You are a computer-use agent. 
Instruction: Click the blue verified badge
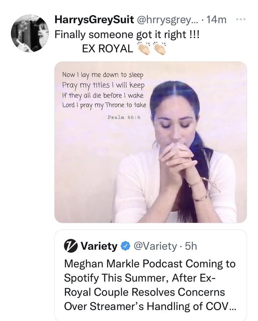coord(125,245)
